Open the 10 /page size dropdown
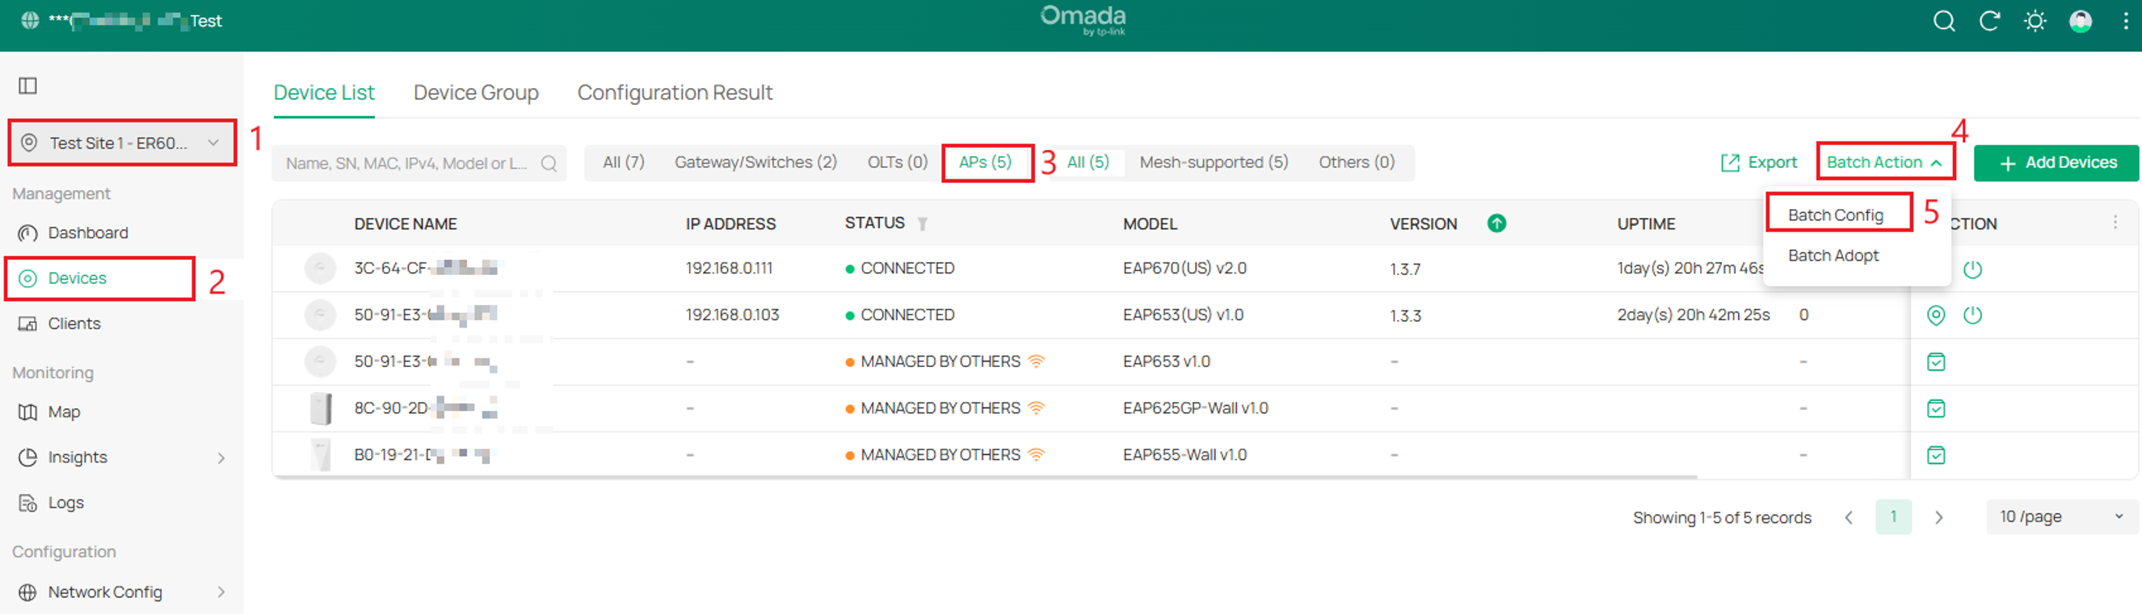2142x614 pixels. pos(2061,517)
